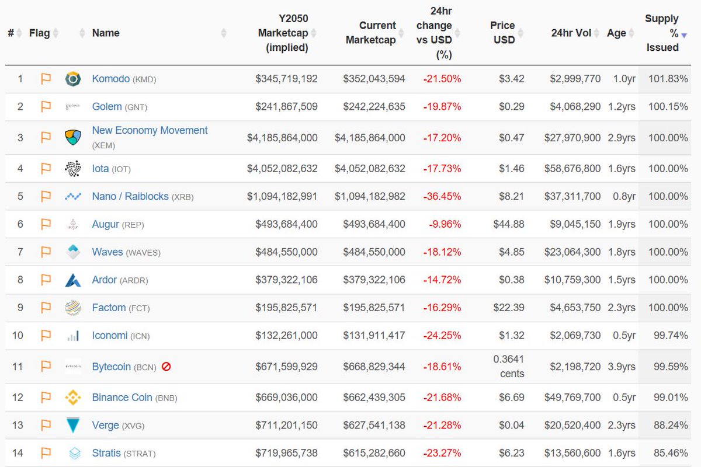The width and height of the screenshot is (701, 467).
Task: Click the red warning icon beside Bytecoin
Action: pyautogui.click(x=166, y=367)
